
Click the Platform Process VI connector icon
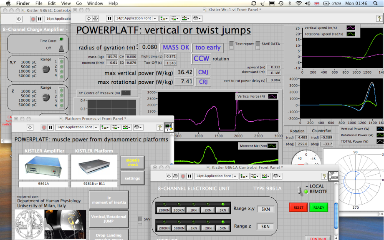click(x=169, y=127)
